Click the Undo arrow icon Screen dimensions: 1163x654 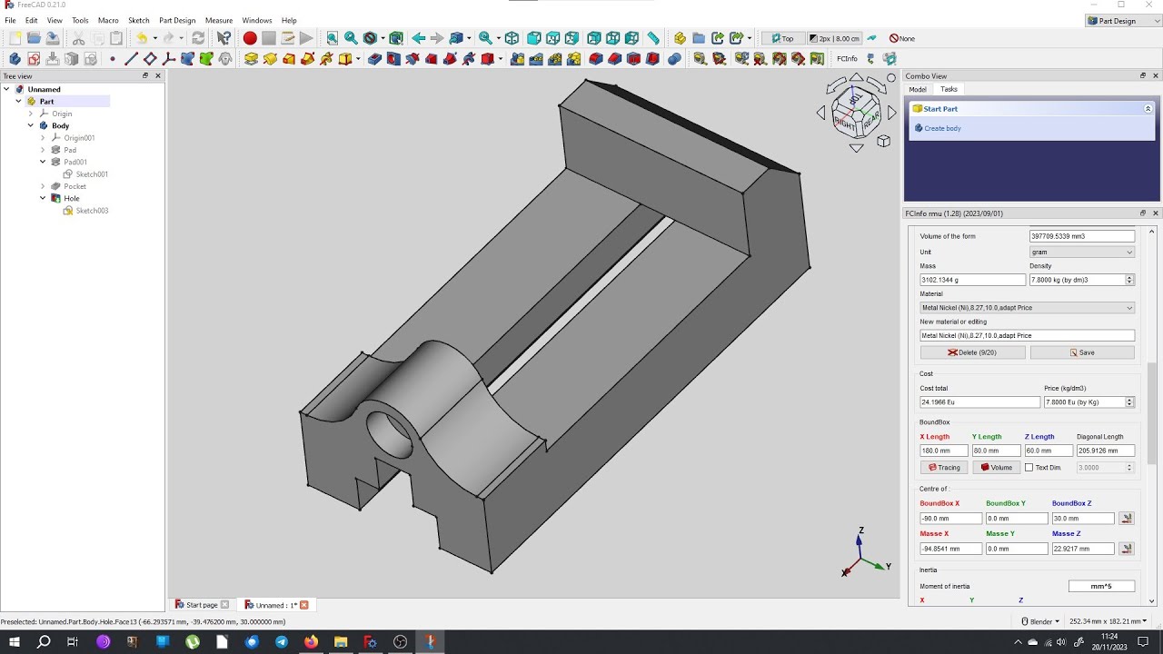coord(142,38)
